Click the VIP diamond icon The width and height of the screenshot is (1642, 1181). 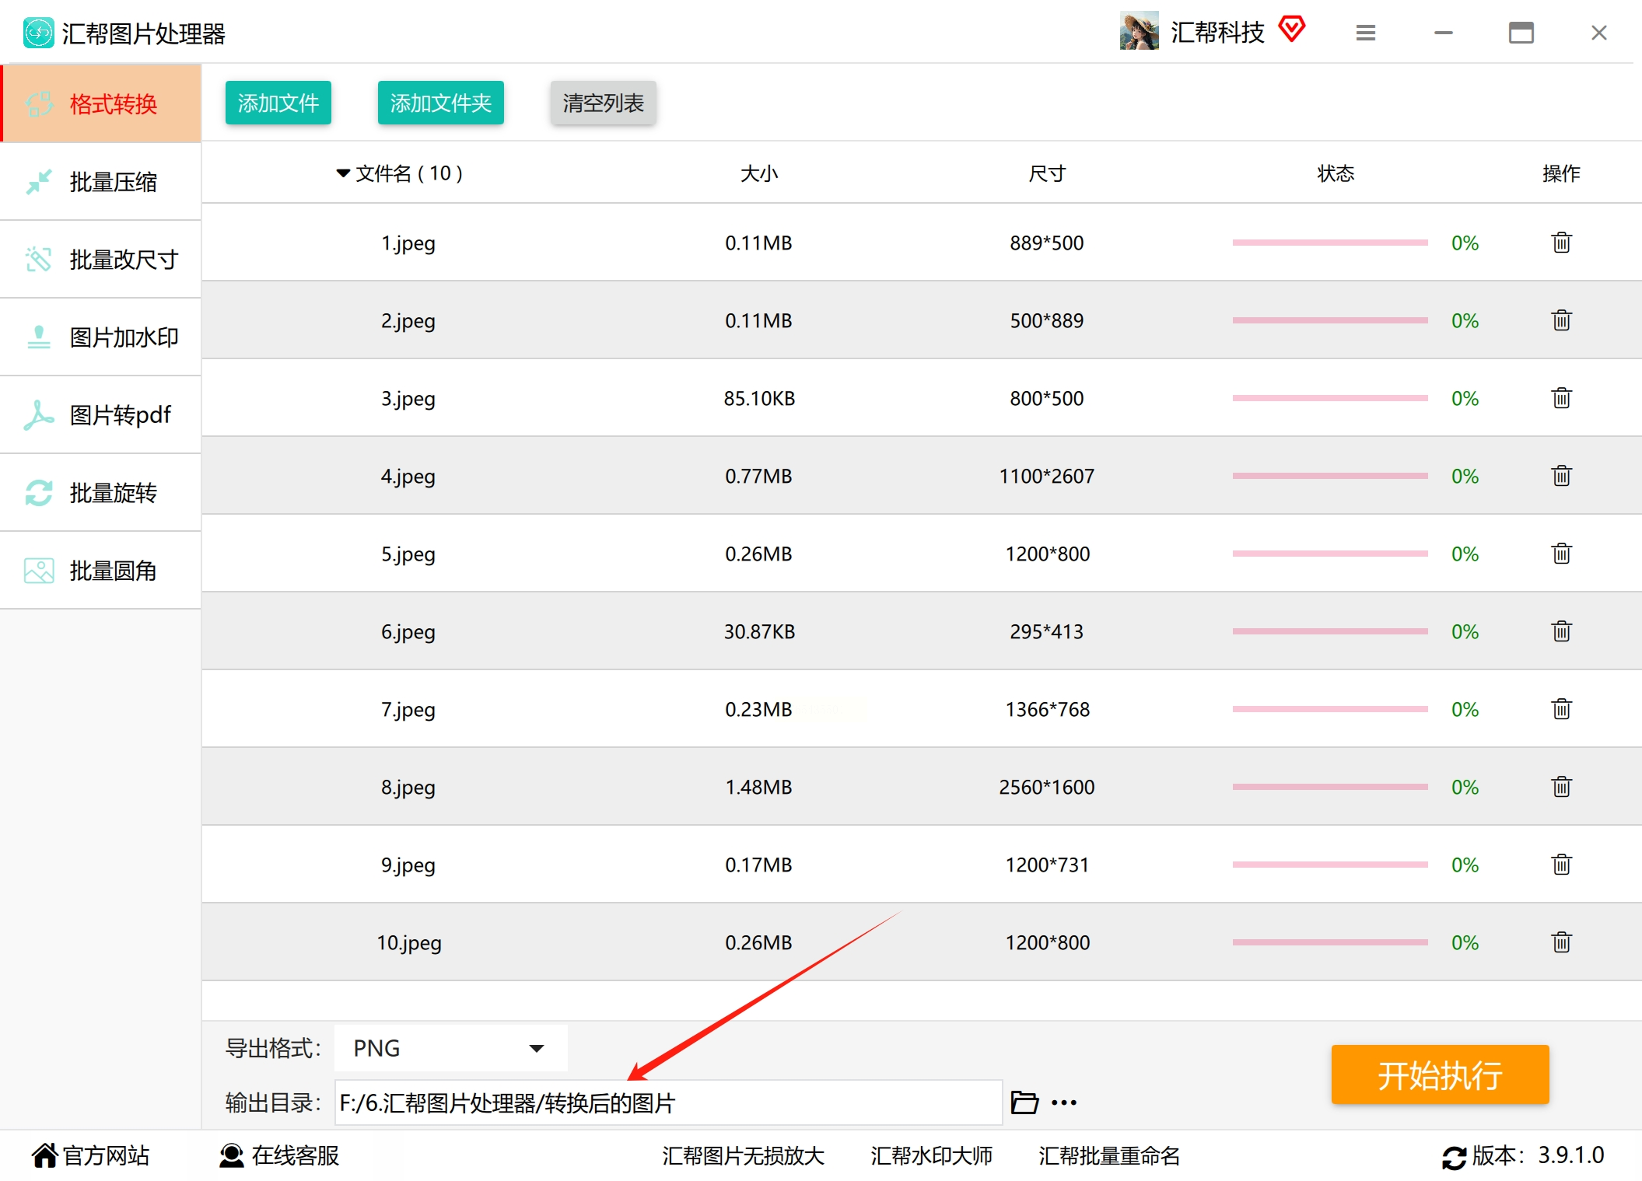pos(1292,30)
